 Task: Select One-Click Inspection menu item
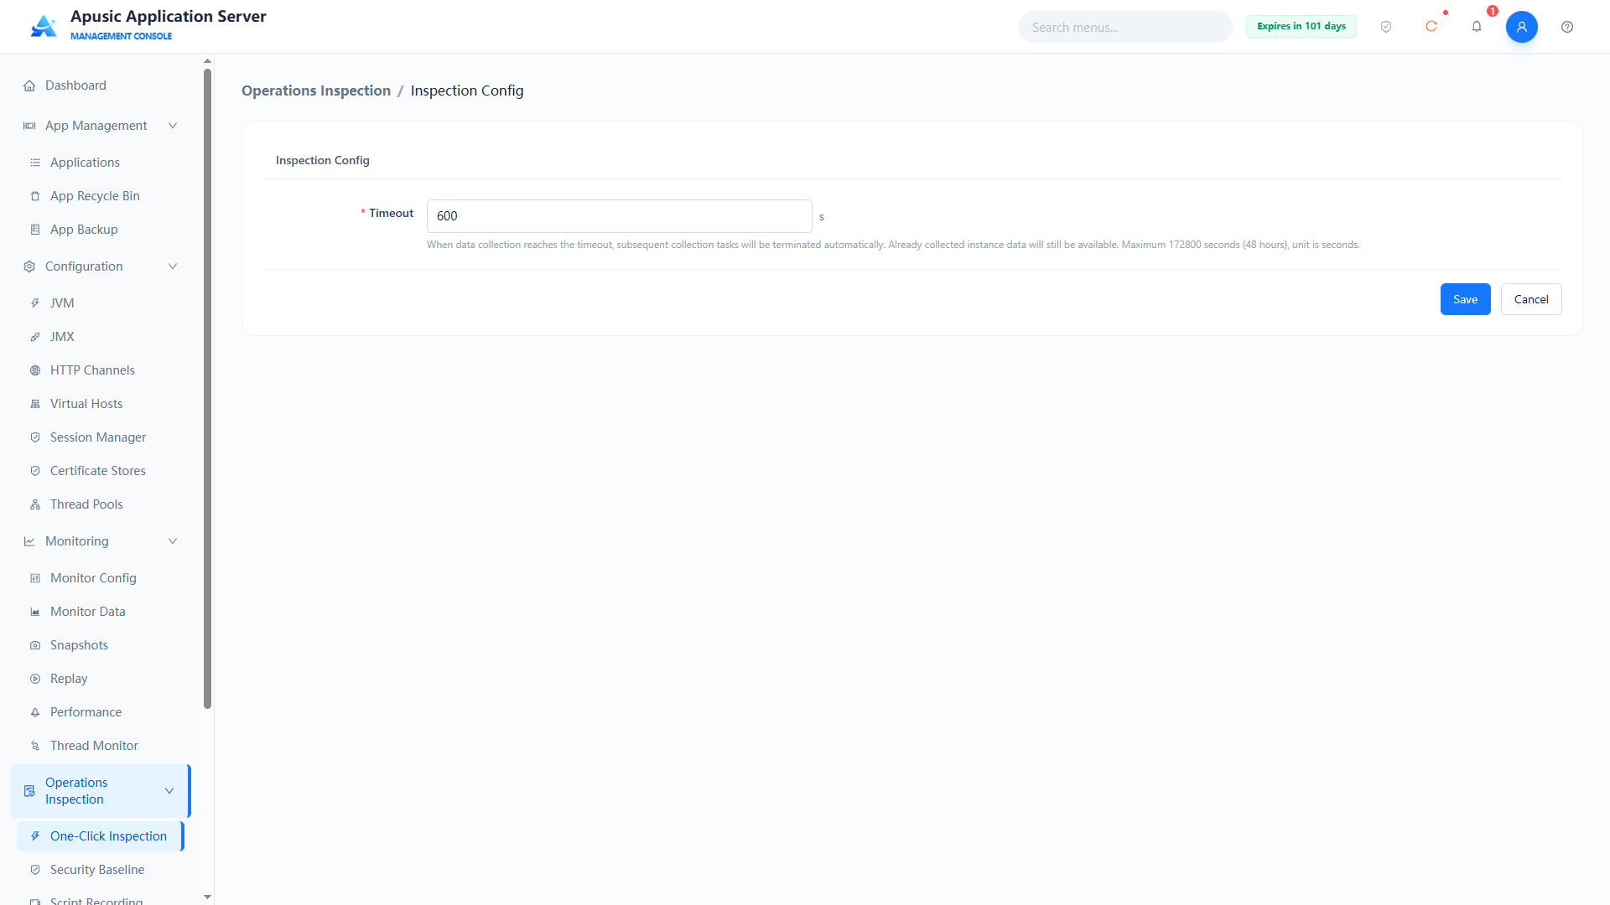point(101,836)
